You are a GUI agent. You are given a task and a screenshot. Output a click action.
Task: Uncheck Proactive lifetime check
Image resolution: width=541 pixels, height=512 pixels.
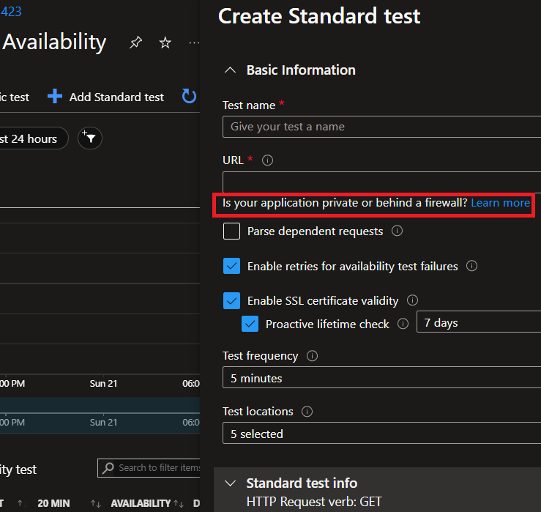click(x=250, y=324)
